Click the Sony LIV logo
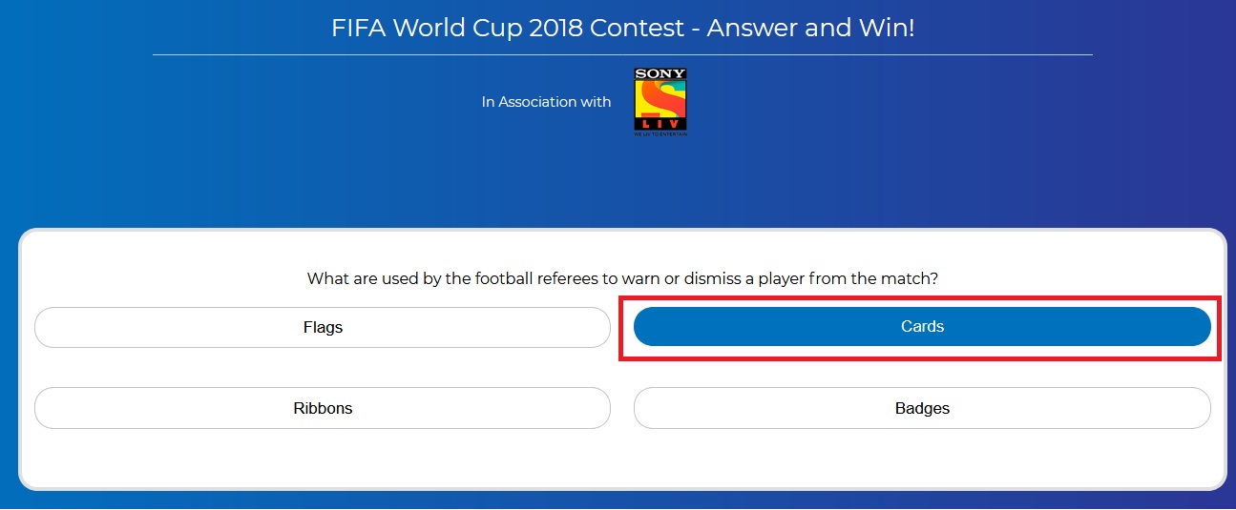 [660, 101]
